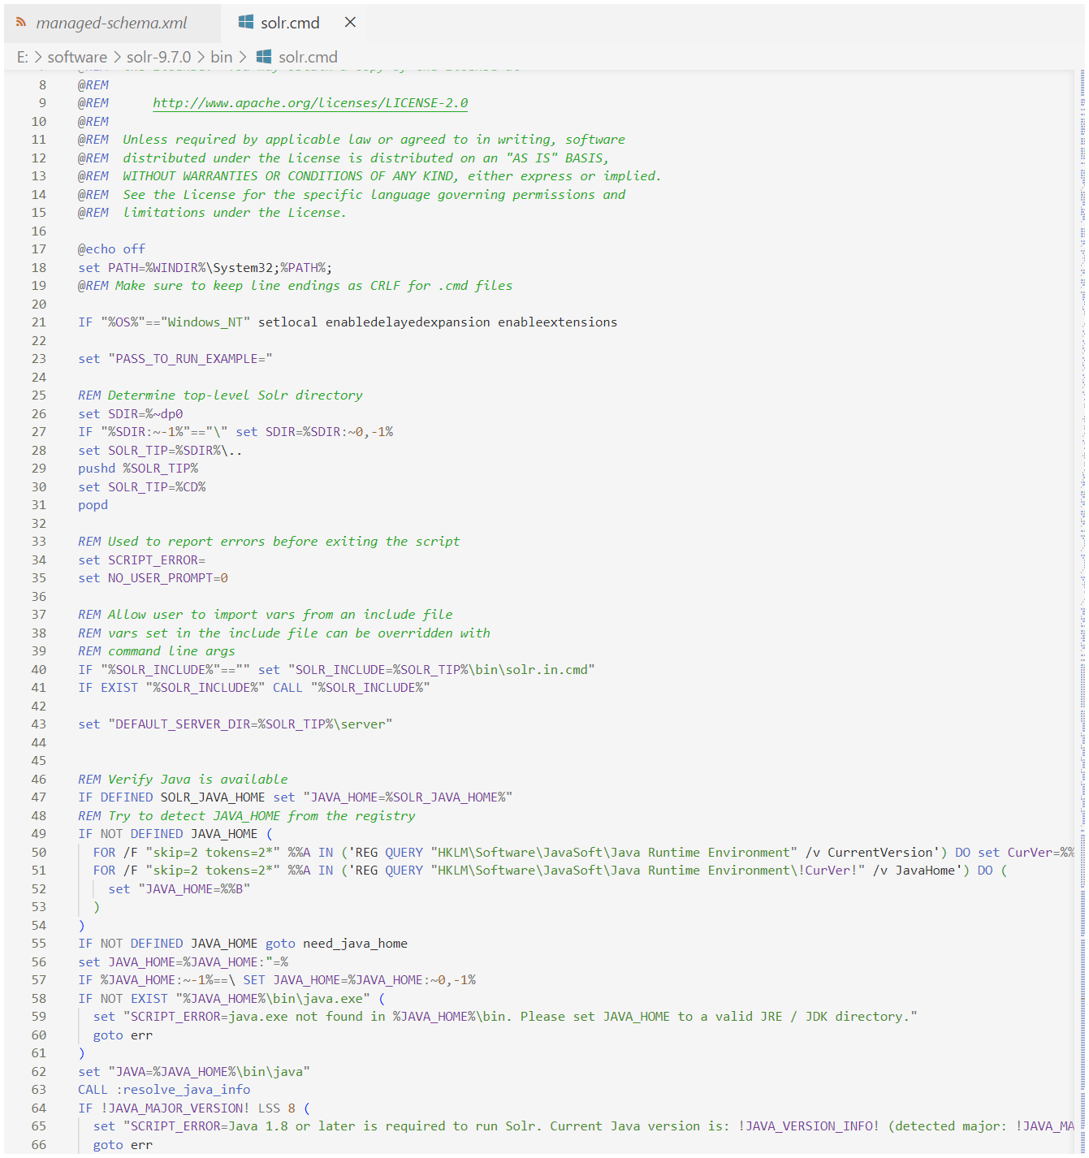Click the setlocal keyword on line 21
This screenshot has height=1158, width=1089.
[287, 322]
